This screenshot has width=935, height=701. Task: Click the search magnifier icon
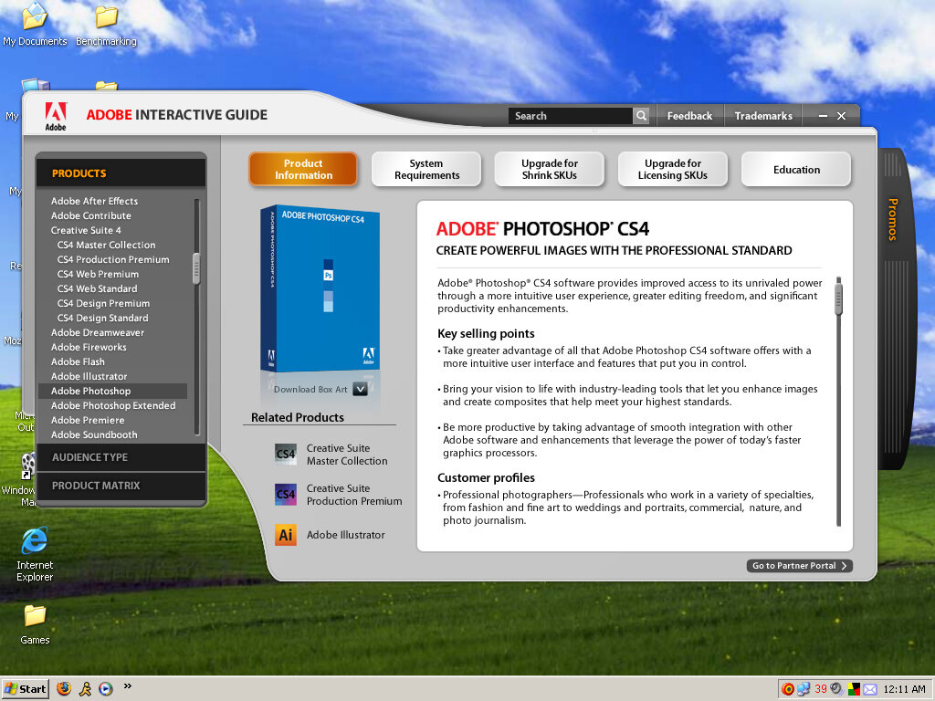pos(641,116)
